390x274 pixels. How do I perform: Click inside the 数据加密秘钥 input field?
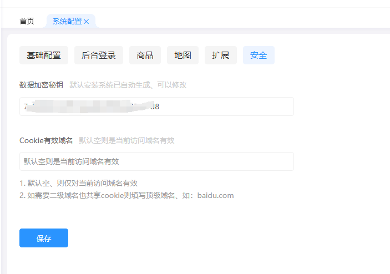(x=222, y=106)
